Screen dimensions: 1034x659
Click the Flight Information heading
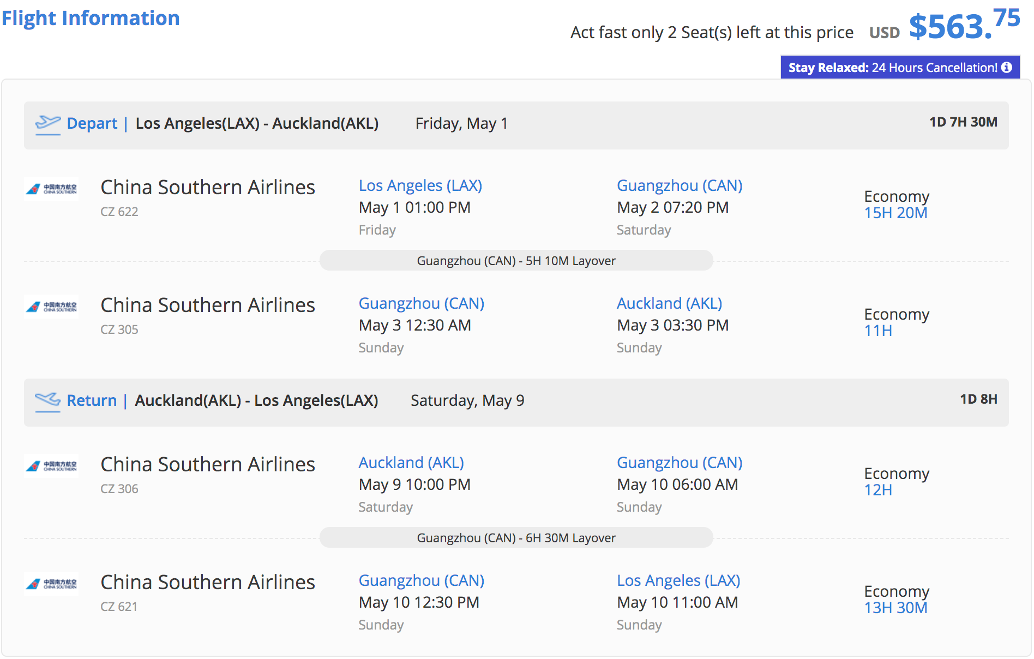[91, 18]
